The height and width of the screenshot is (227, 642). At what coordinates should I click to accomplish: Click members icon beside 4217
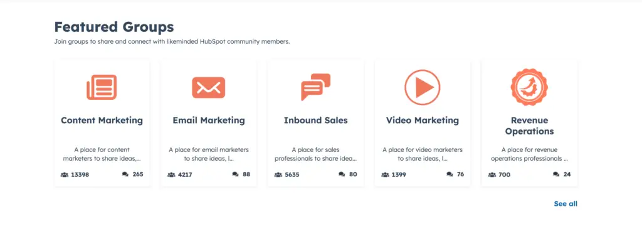[x=171, y=174]
